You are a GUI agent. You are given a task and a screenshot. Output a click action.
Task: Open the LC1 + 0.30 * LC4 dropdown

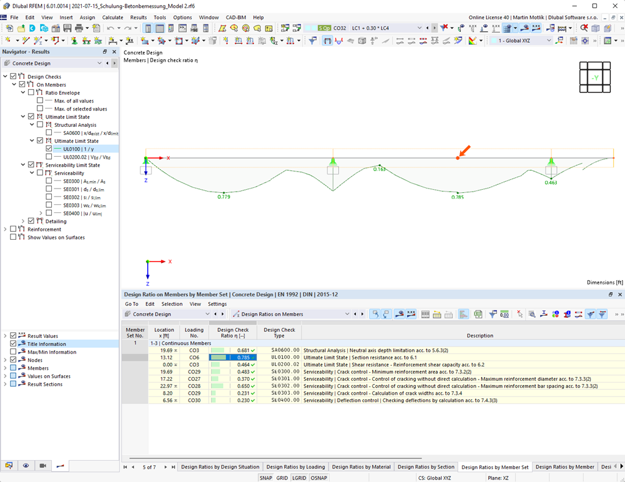coord(419,27)
